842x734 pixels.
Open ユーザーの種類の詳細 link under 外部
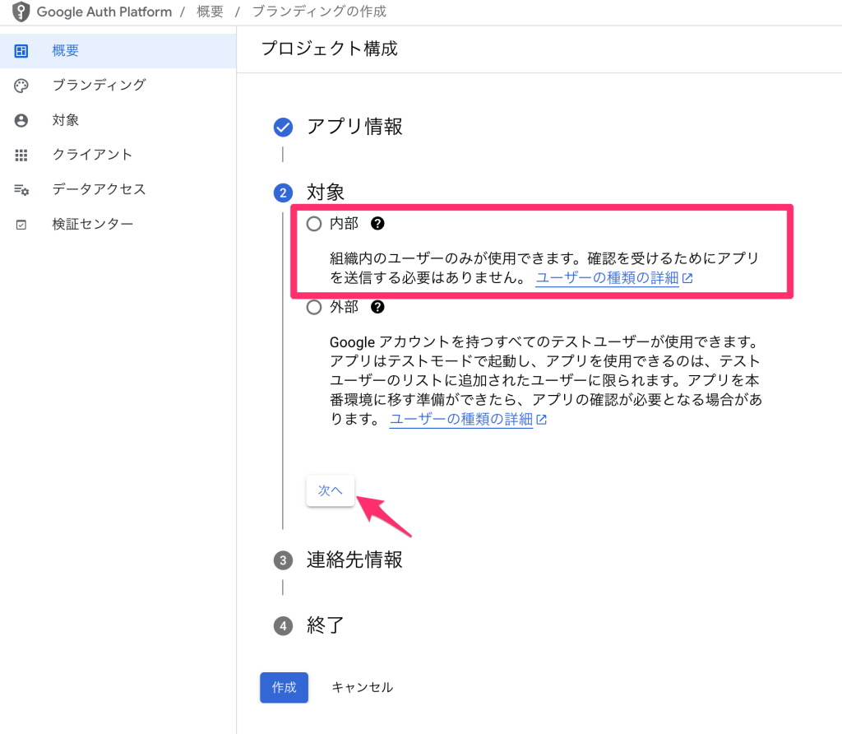(461, 419)
